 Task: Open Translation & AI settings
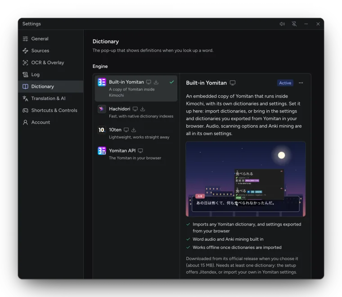pyautogui.click(x=51, y=99)
